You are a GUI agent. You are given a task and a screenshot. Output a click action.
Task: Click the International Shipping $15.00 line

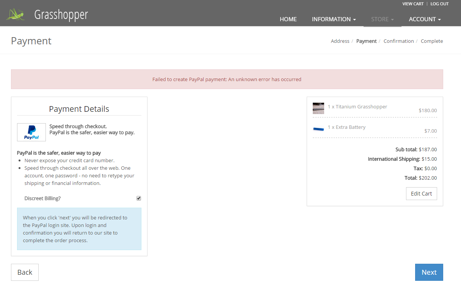click(402, 159)
